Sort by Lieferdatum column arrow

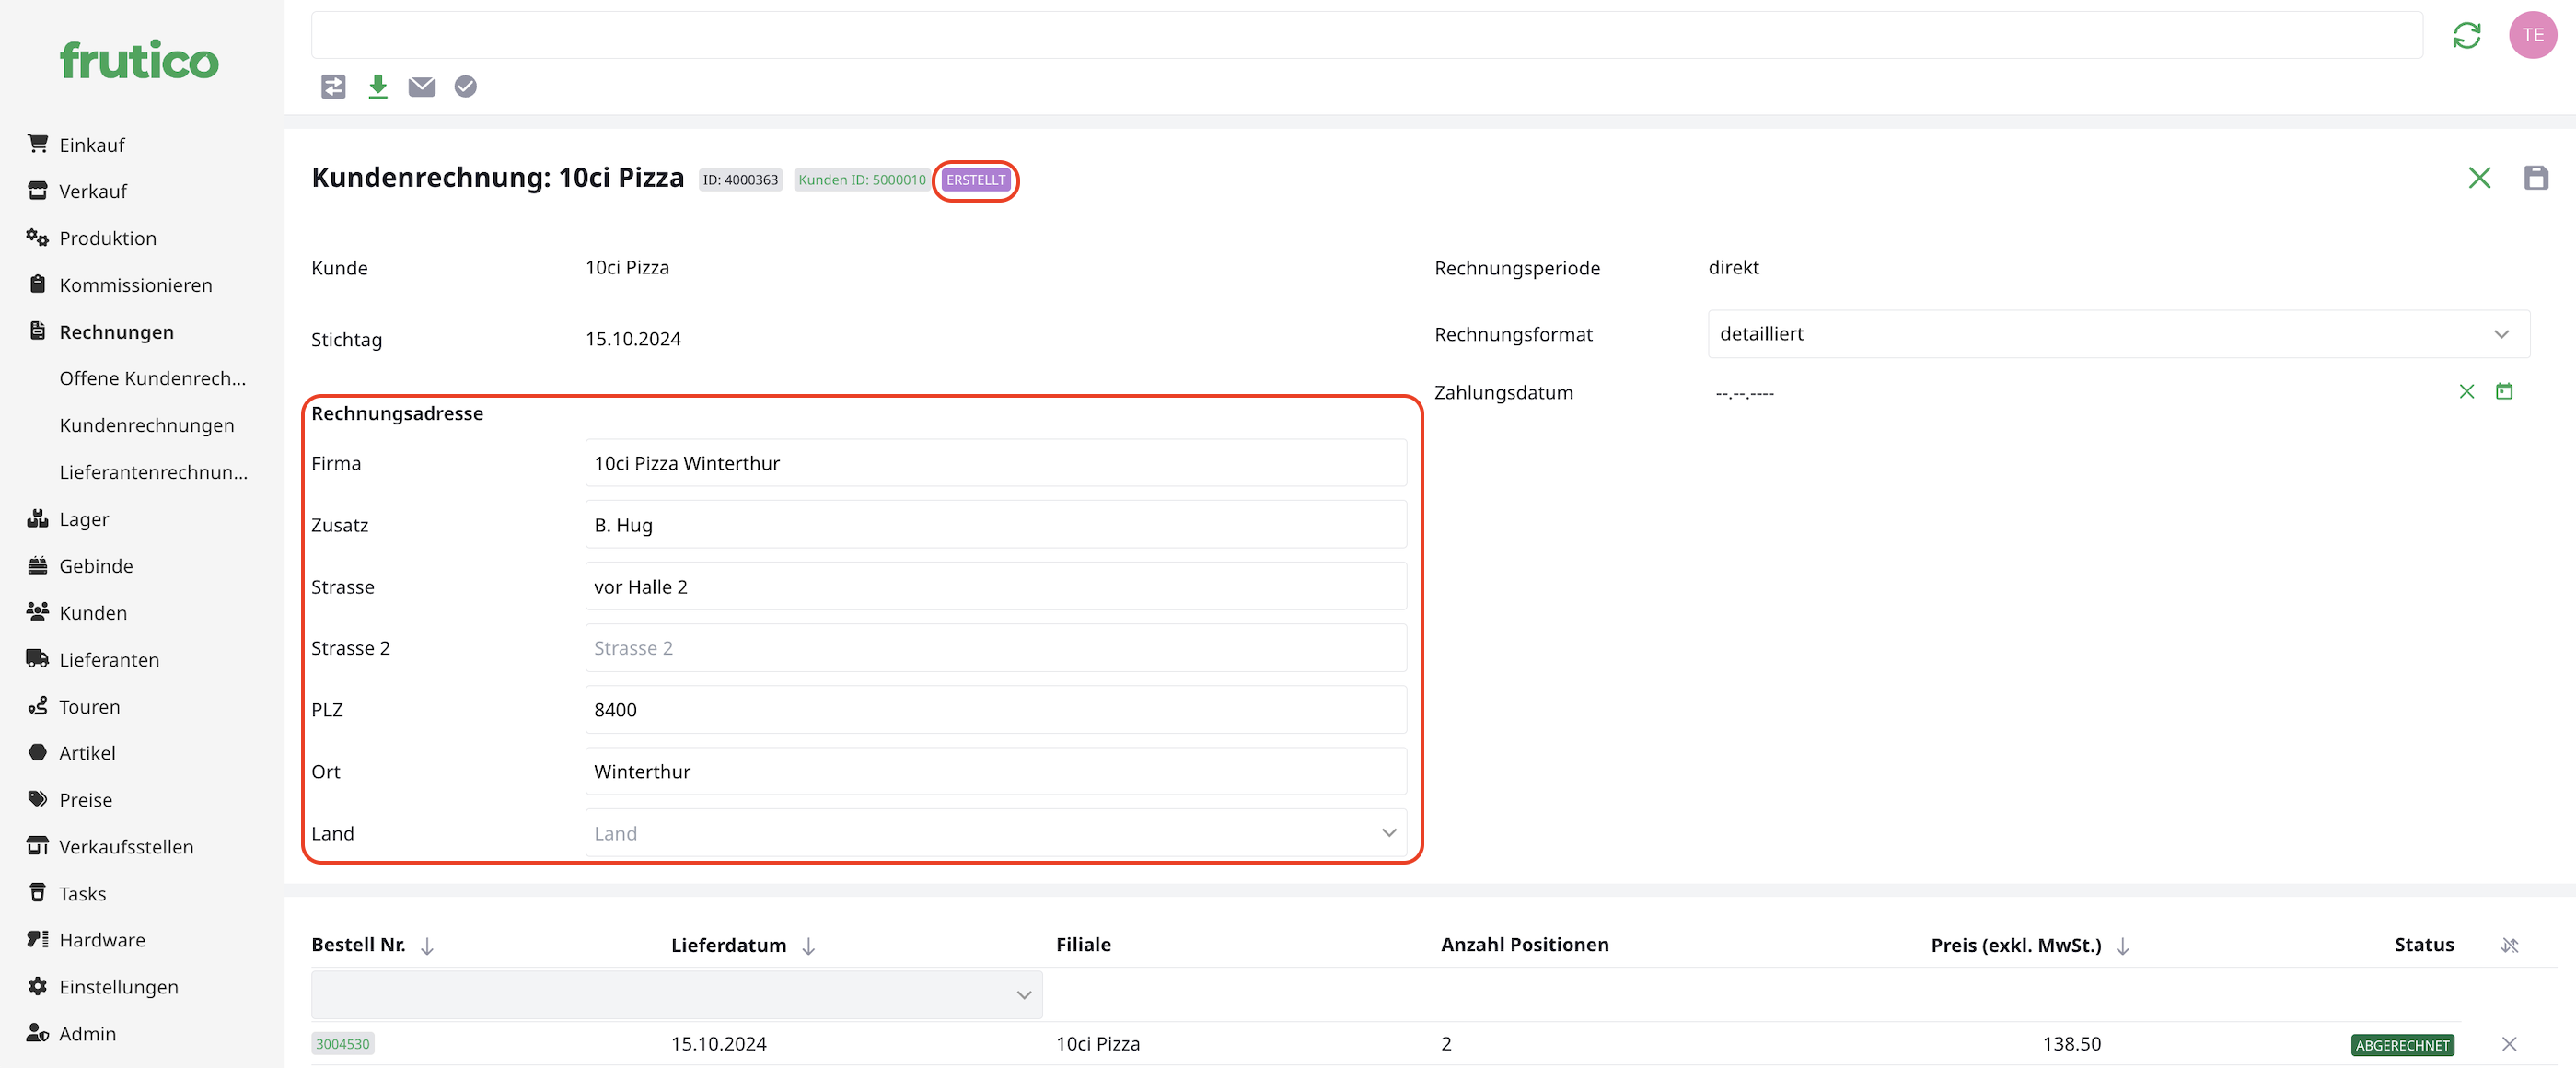(x=809, y=946)
